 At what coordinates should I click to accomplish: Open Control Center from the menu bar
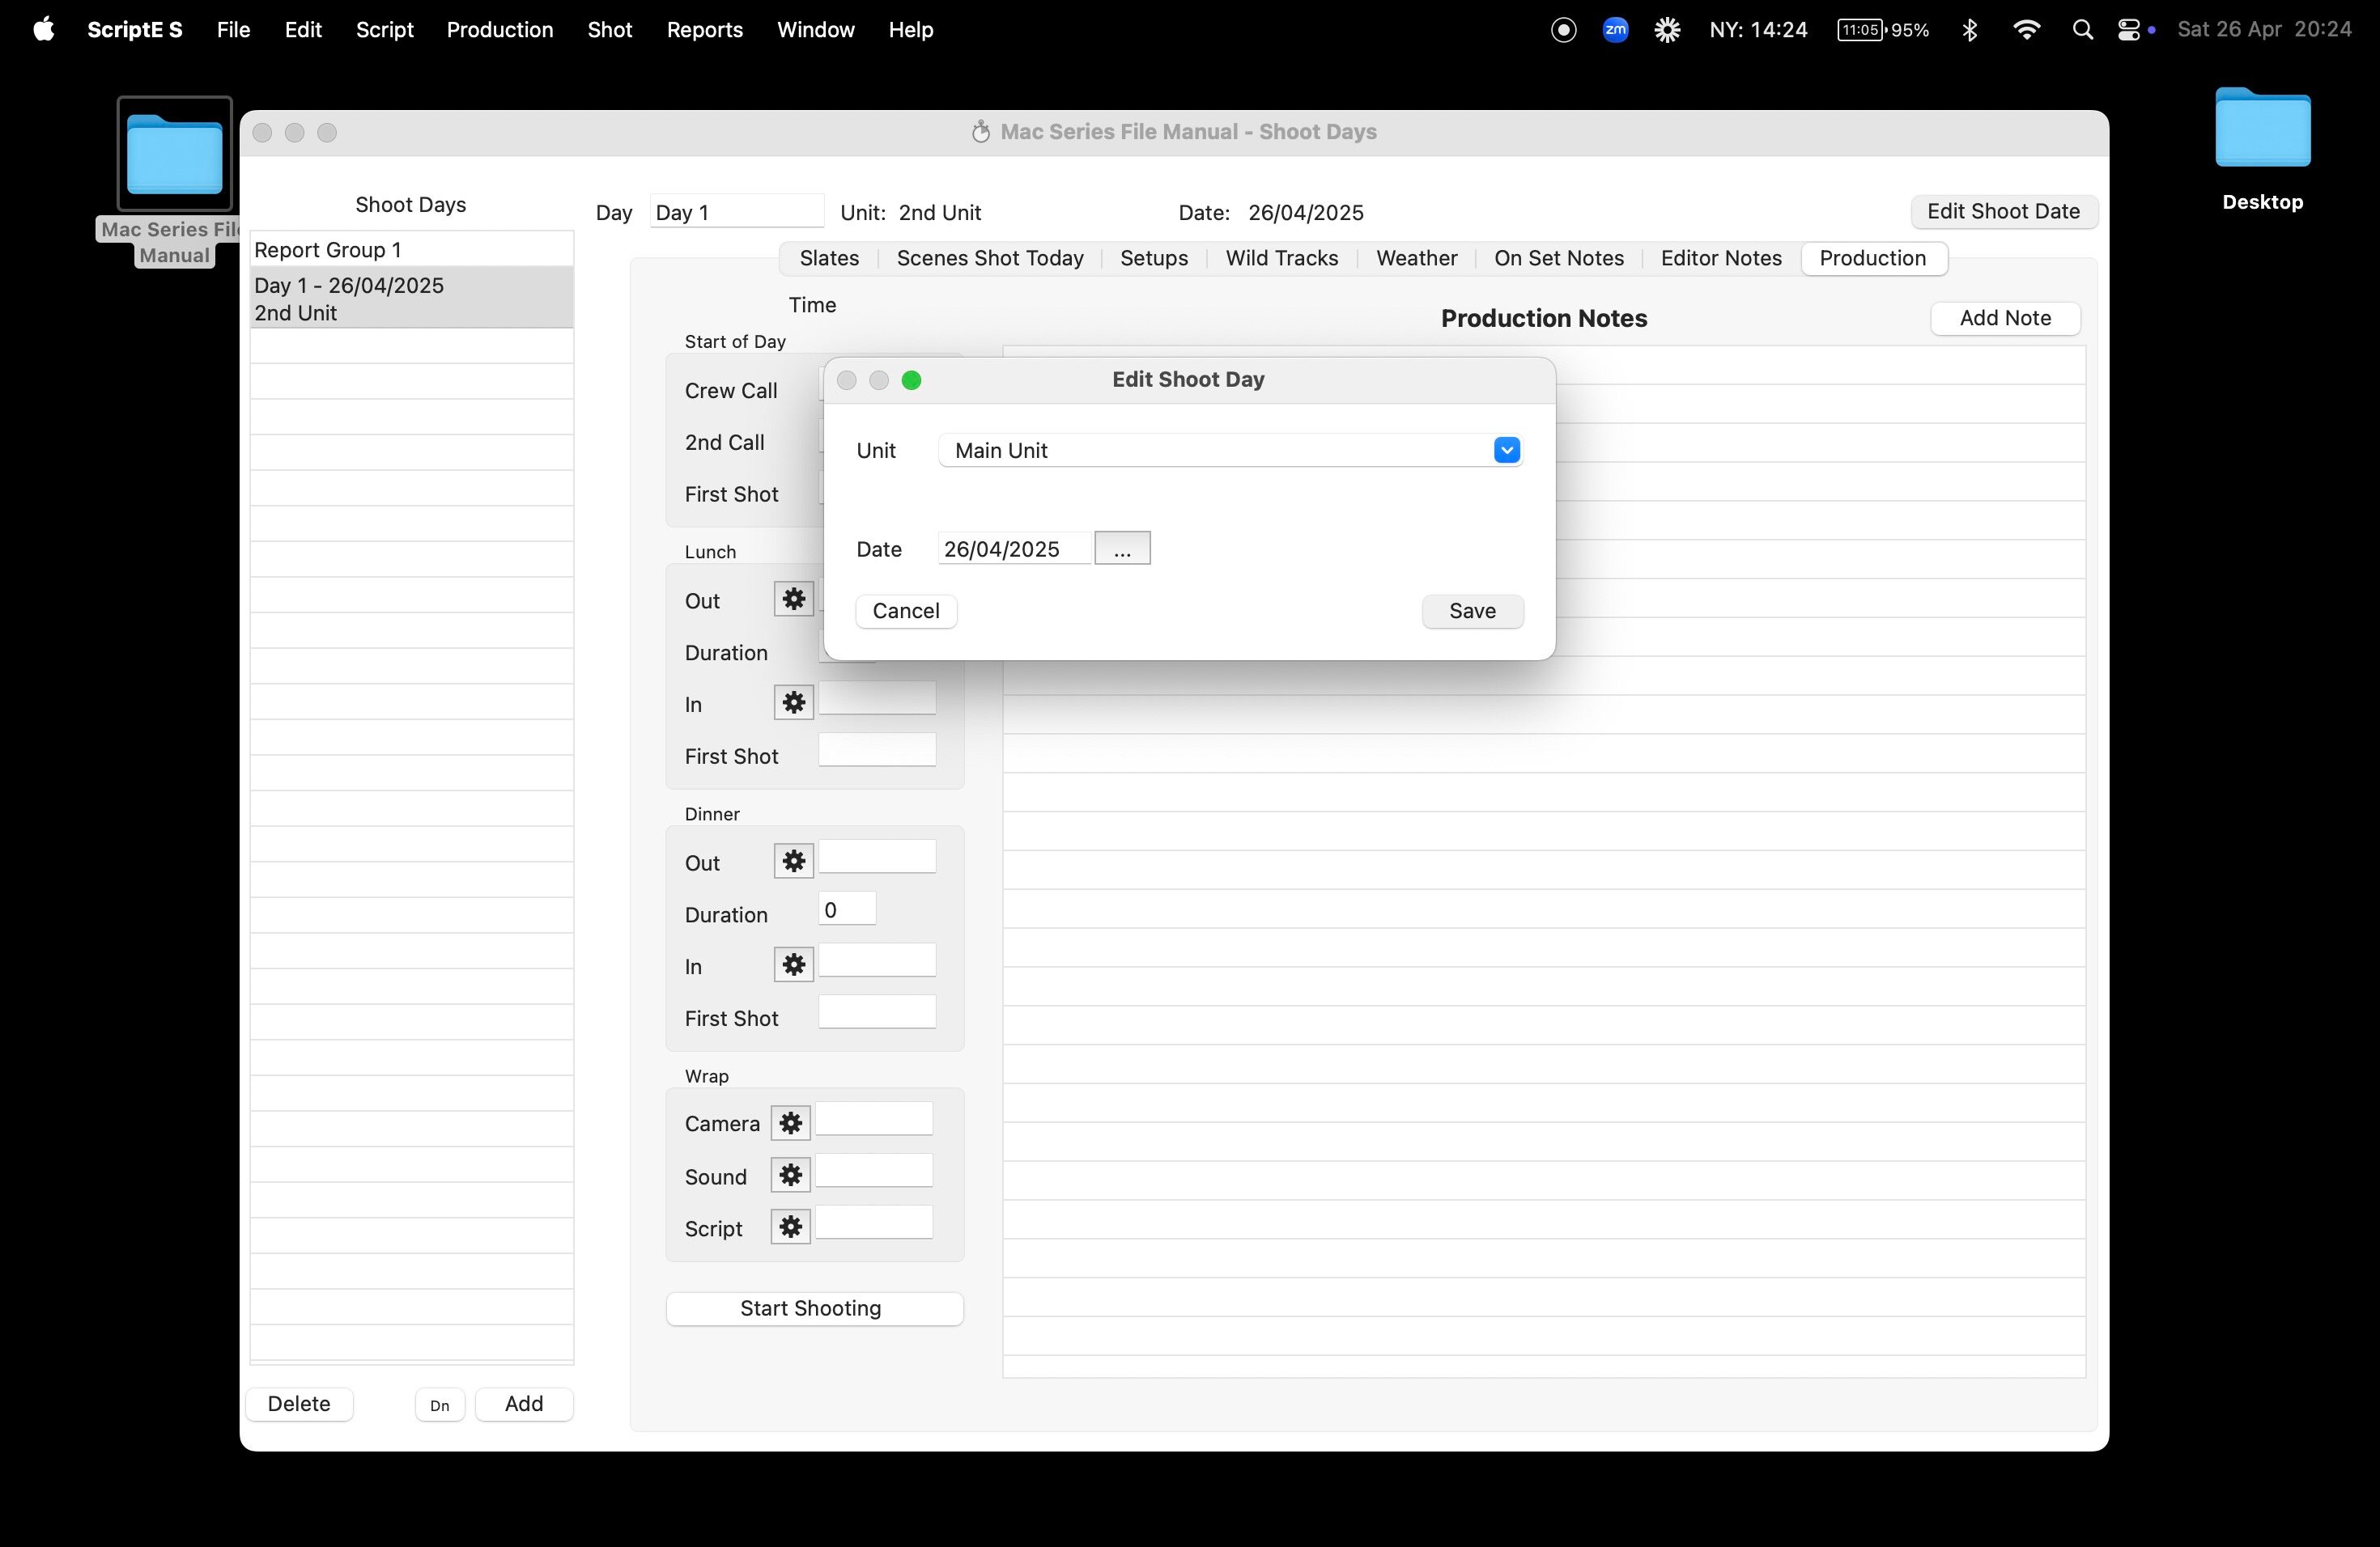[2128, 30]
